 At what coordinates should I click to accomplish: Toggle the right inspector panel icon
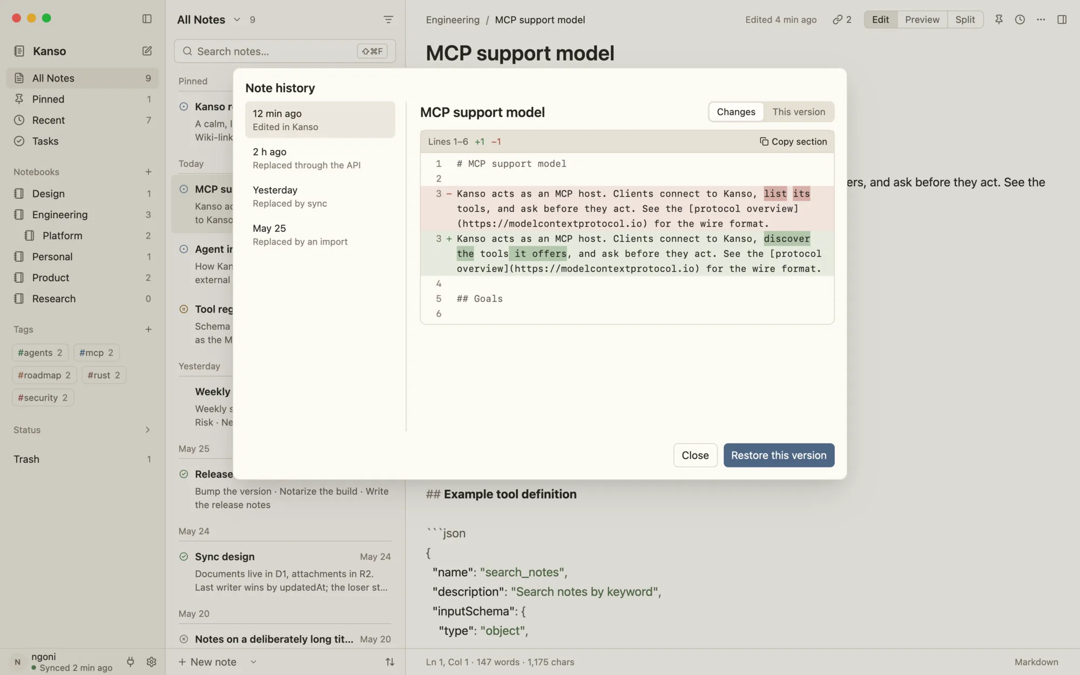[1062, 19]
